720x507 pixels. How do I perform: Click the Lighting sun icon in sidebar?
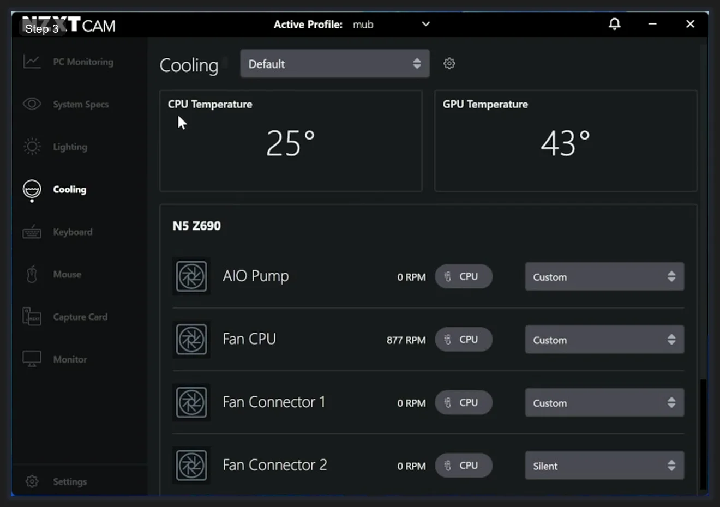coord(32,147)
